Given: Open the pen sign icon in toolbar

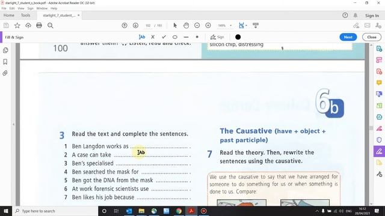Looking at the screenshot, I should [x=356, y=25].
